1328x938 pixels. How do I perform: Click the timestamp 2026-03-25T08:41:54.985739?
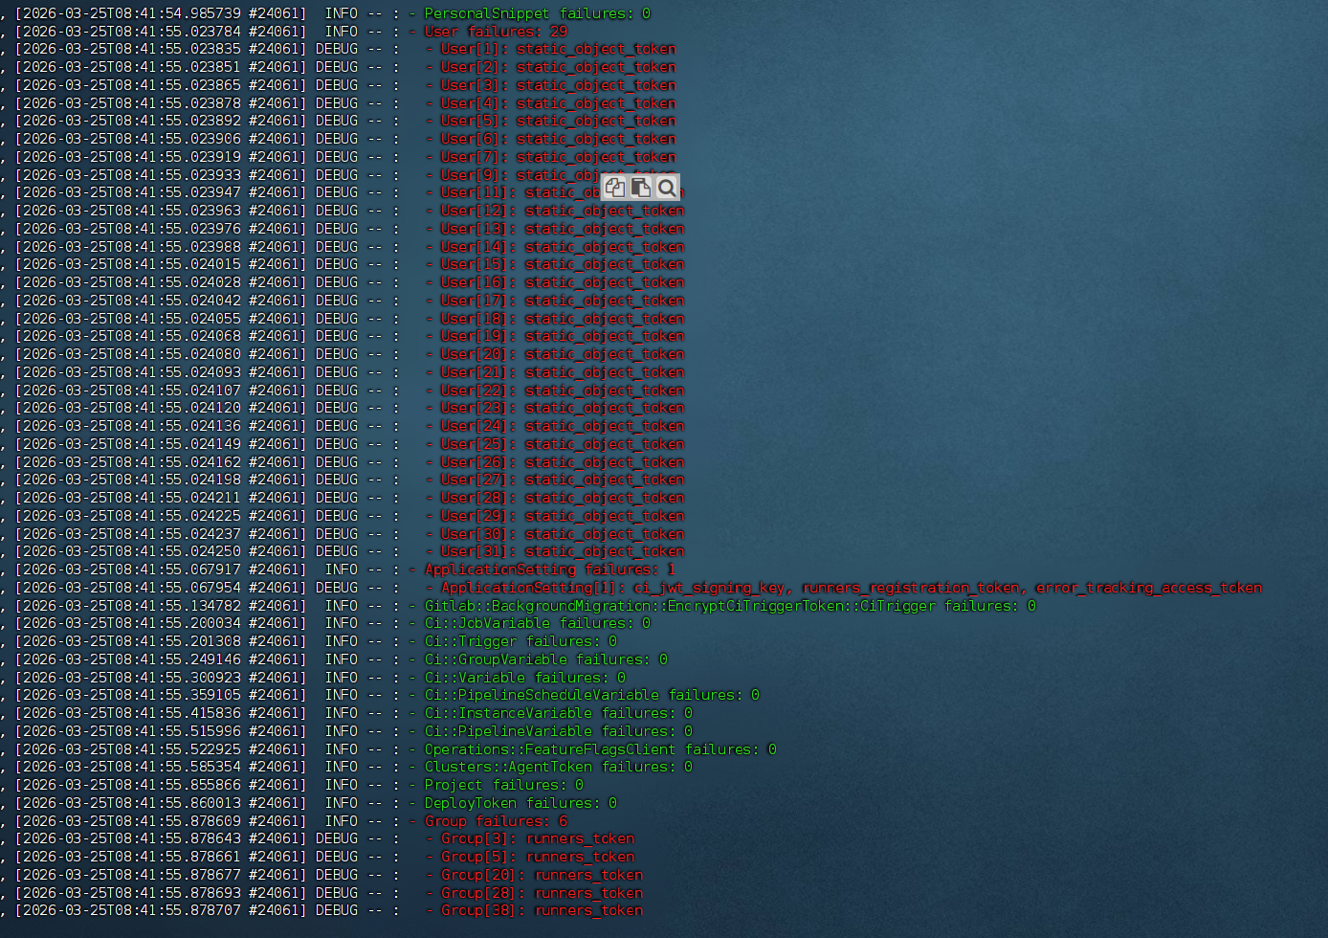point(131,13)
